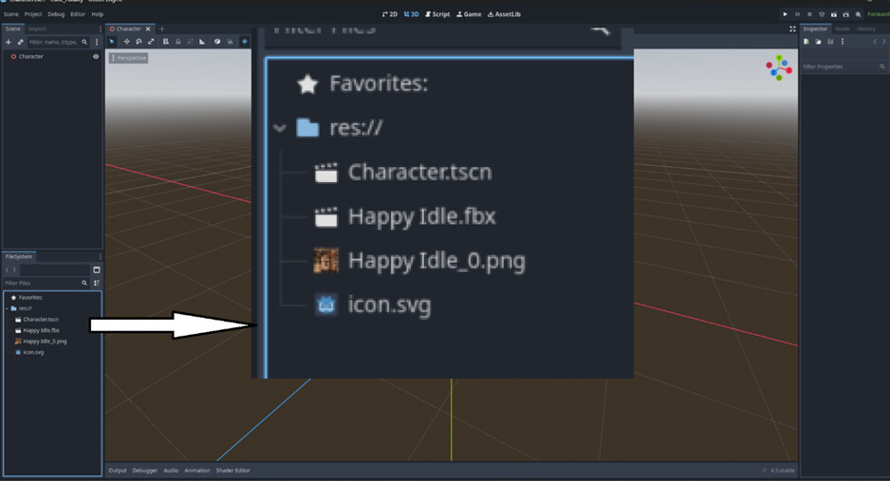
Task: Click the Instantiate Child Scene link icon
Action: coord(20,42)
